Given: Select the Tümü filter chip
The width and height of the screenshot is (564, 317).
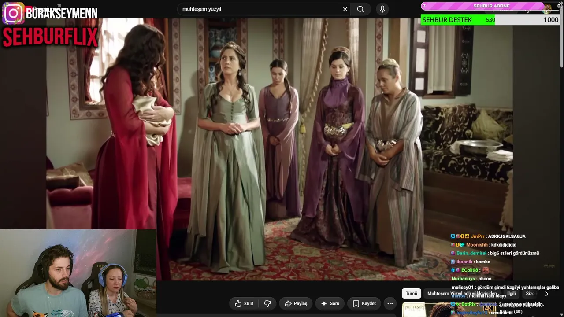Looking at the screenshot, I should [412, 294].
